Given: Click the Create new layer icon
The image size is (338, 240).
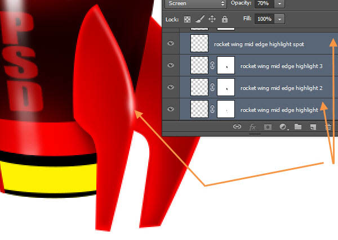Looking at the screenshot, I should 313,128.
